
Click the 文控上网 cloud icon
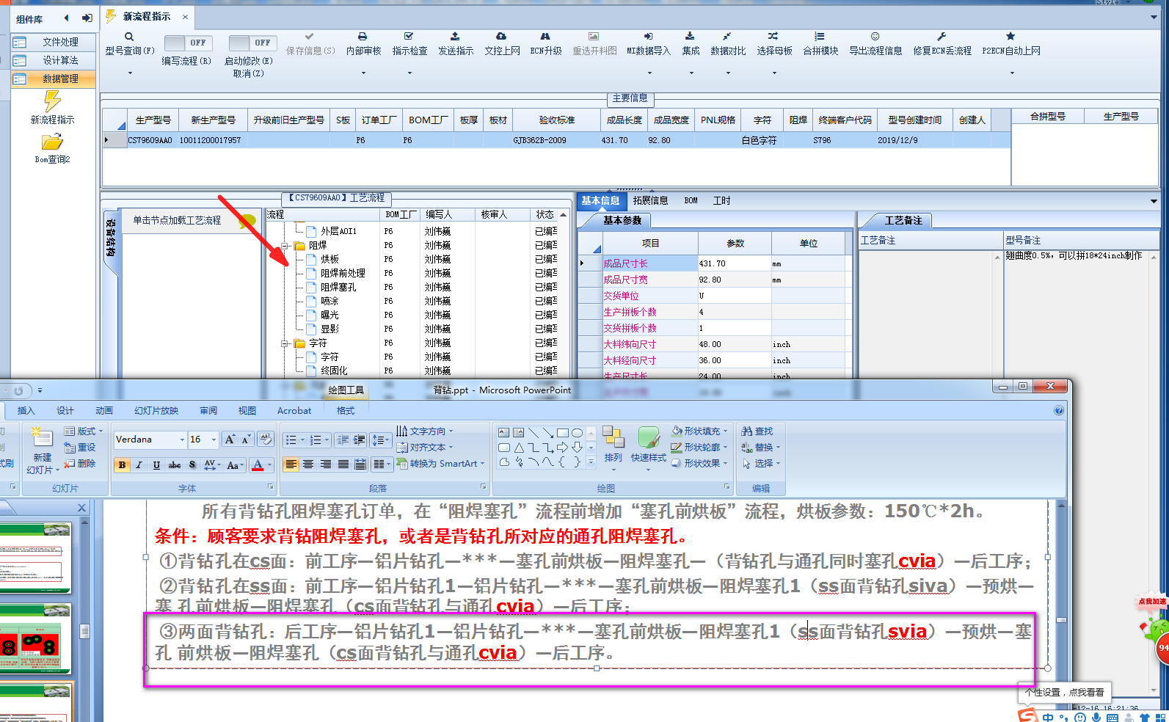pyautogui.click(x=501, y=36)
